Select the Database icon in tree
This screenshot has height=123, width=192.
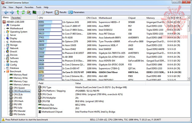(7, 68)
